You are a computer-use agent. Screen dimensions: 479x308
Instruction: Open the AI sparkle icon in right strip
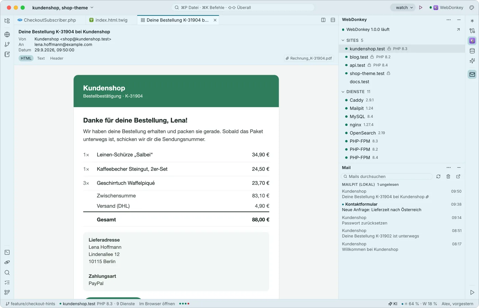pyautogui.click(x=472, y=61)
